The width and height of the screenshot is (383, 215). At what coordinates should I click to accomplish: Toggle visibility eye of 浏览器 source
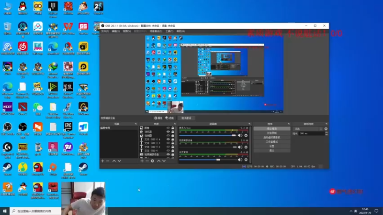coord(168,132)
